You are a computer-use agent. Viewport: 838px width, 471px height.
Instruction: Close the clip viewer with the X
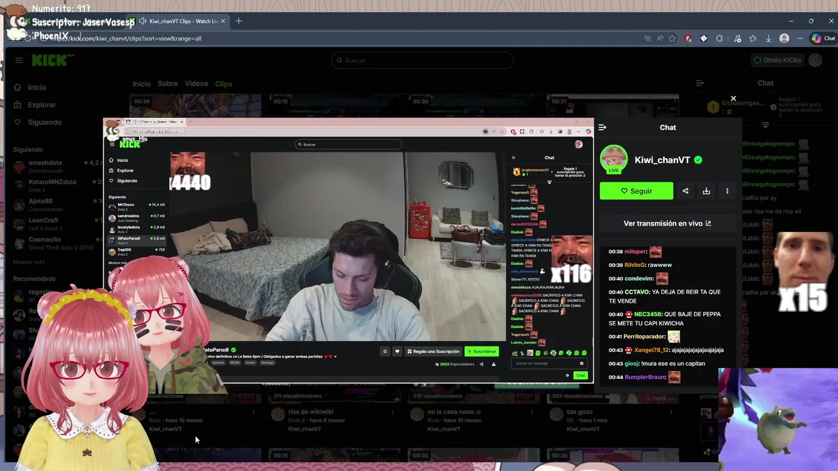click(733, 99)
